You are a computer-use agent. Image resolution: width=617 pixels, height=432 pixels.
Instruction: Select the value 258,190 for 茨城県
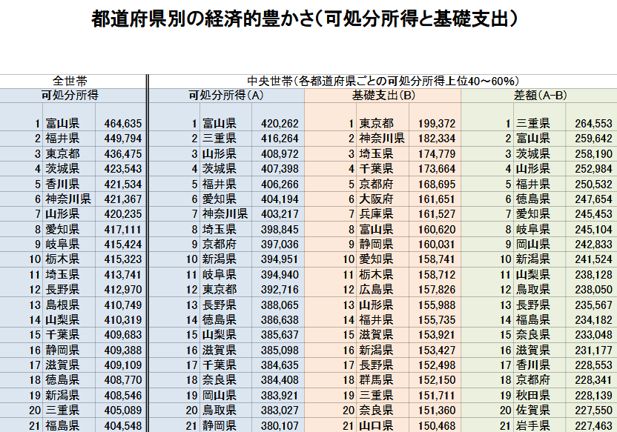point(594,153)
